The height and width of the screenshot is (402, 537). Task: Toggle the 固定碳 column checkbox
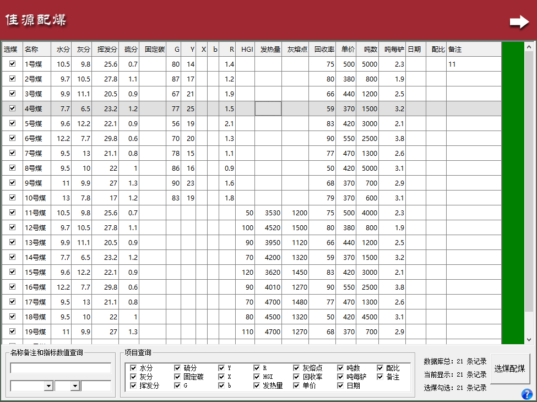pos(177,377)
